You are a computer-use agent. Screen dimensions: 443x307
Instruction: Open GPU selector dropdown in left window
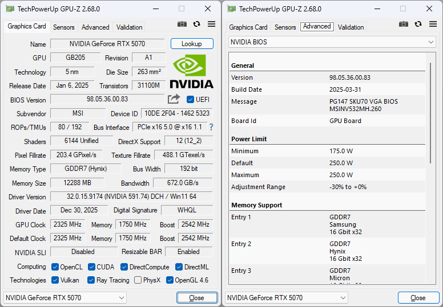pos(65,298)
